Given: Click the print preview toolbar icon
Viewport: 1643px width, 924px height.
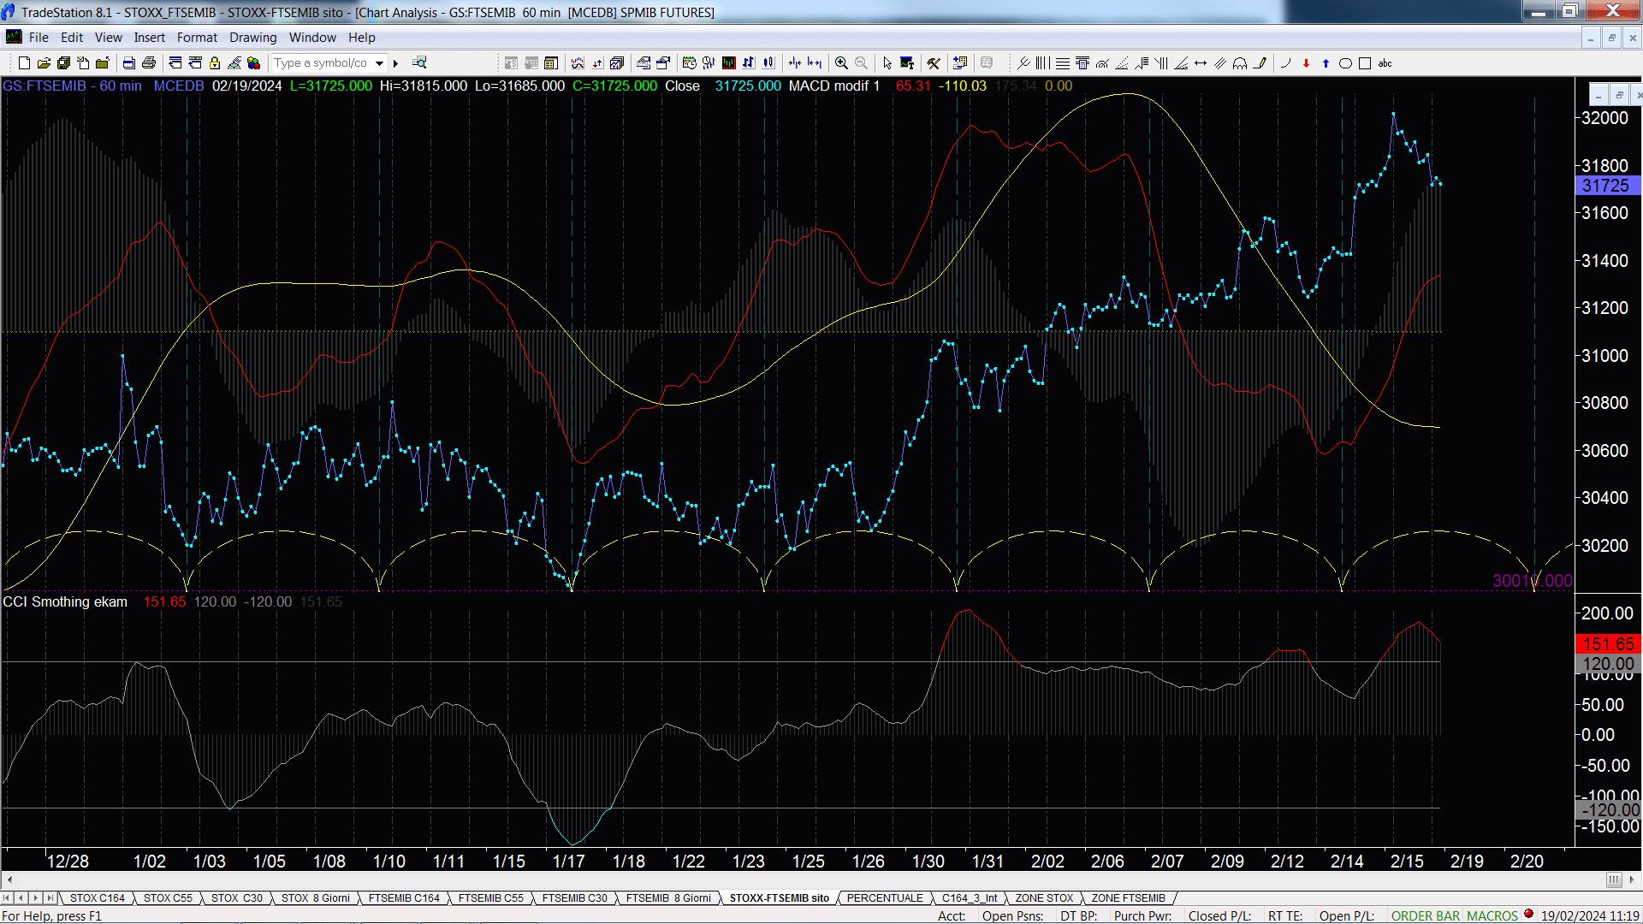Looking at the screenshot, I should coord(128,63).
